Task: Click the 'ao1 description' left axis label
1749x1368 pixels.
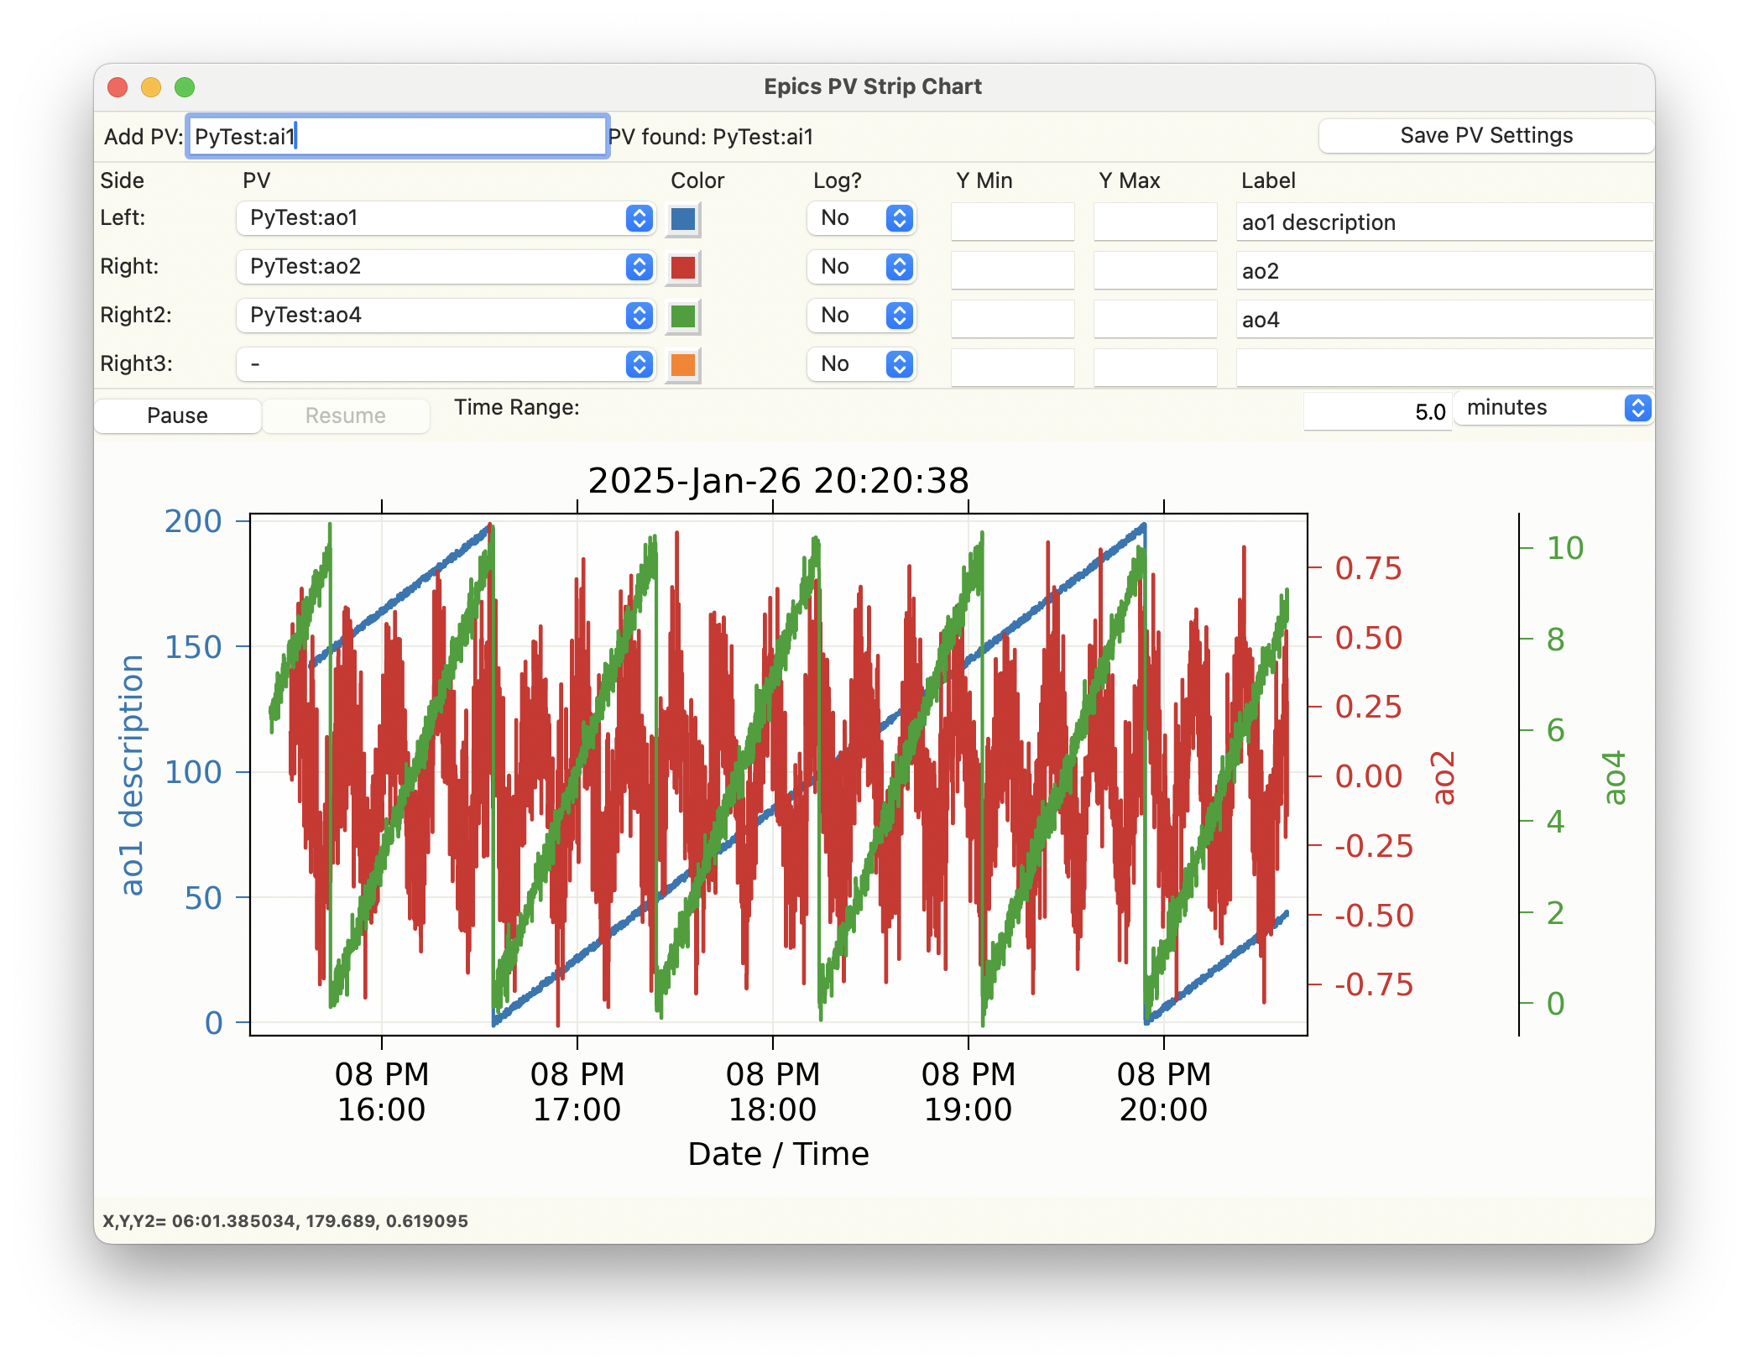Action: (131, 775)
